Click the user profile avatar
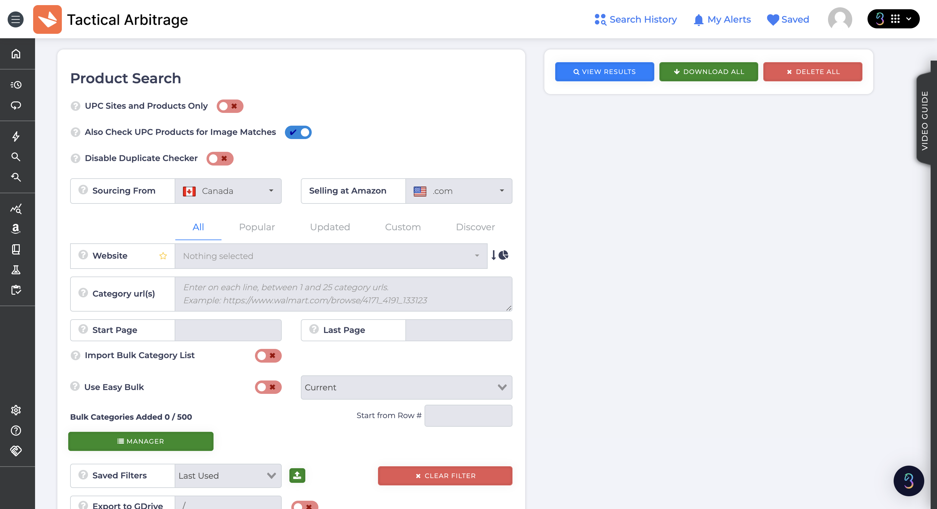The width and height of the screenshot is (937, 509). coord(840,19)
